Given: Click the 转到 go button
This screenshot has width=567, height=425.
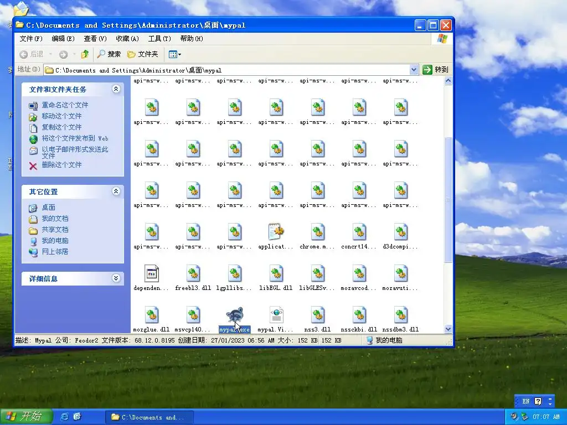Looking at the screenshot, I should [x=436, y=69].
